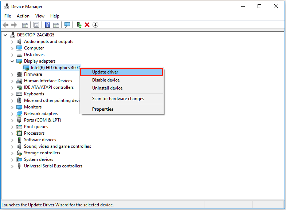Open Properties from the context menu
The height and width of the screenshot is (210, 286).
point(103,109)
